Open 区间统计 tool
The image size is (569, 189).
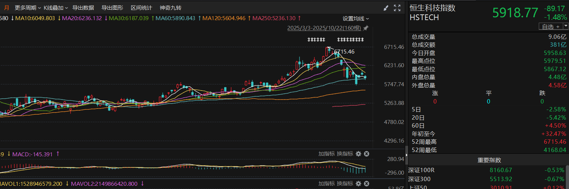(x=141, y=8)
